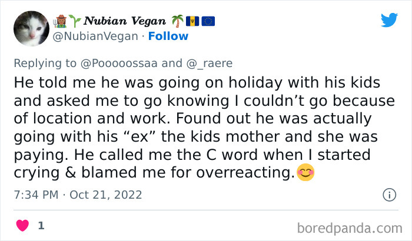412x241 pixels.
Task: Click the Twitter bird logo
Action: point(389,20)
